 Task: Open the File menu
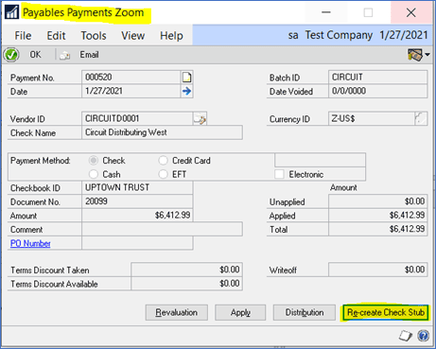pyautogui.click(x=23, y=36)
